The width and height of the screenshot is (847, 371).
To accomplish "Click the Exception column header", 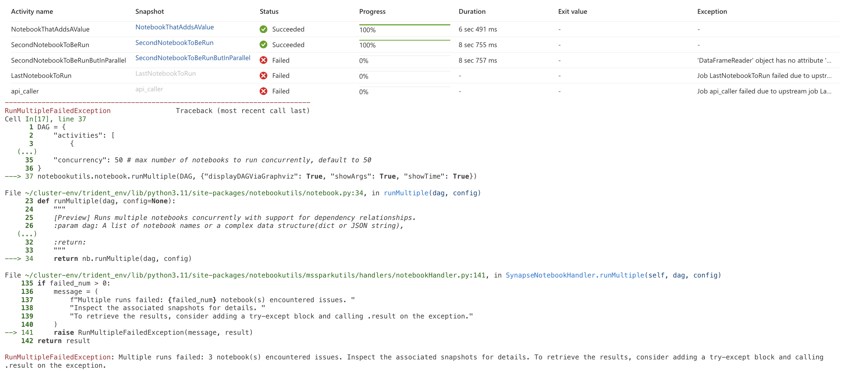I will (712, 12).
